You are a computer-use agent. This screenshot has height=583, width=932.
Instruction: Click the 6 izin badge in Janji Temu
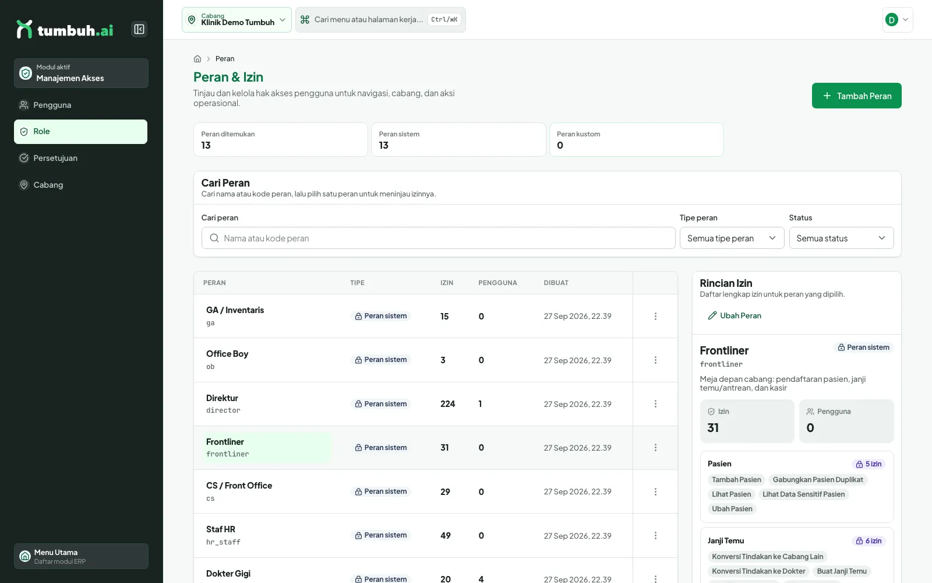click(869, 541)
